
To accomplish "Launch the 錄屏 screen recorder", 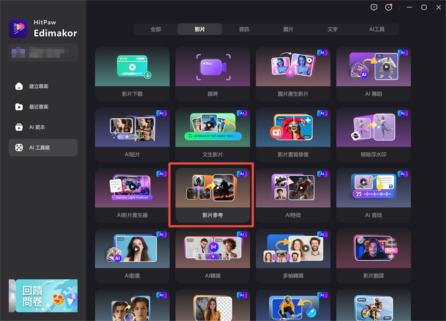I will (x=213, y=74).
